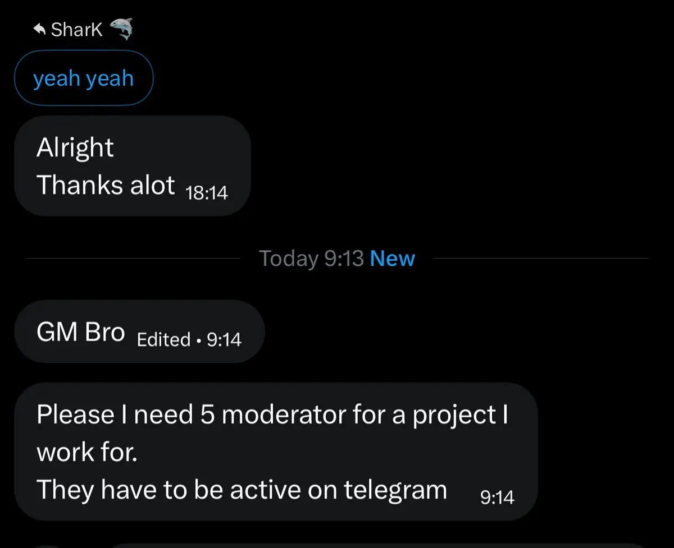The height and width of the screenshot is (548, 674).
Task: Click the 18:14 message timestamp
Action: point(206,193)
